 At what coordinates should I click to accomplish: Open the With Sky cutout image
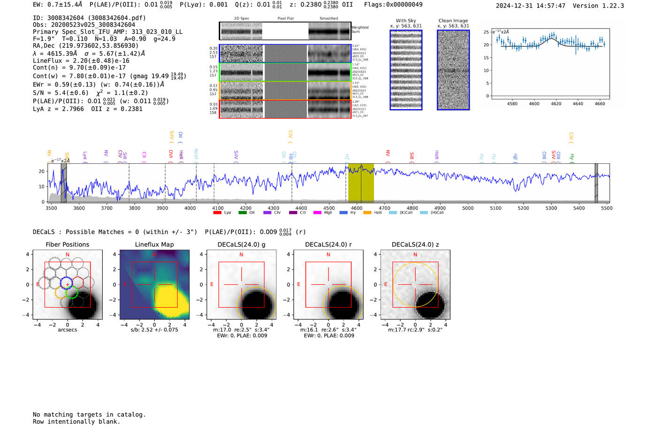[x=406, y=70]
